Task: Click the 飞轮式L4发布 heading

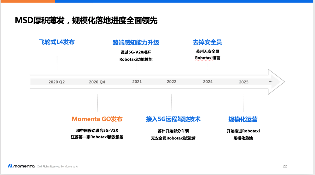Action: [x=57, y=42]
